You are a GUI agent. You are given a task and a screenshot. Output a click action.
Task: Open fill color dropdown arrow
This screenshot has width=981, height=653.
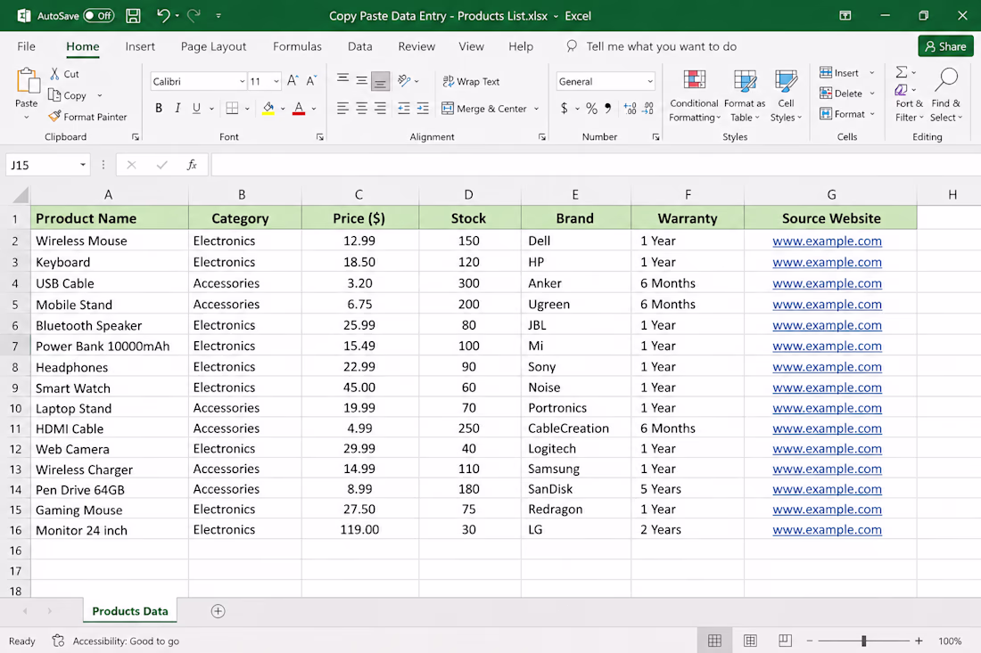[283, 109]
